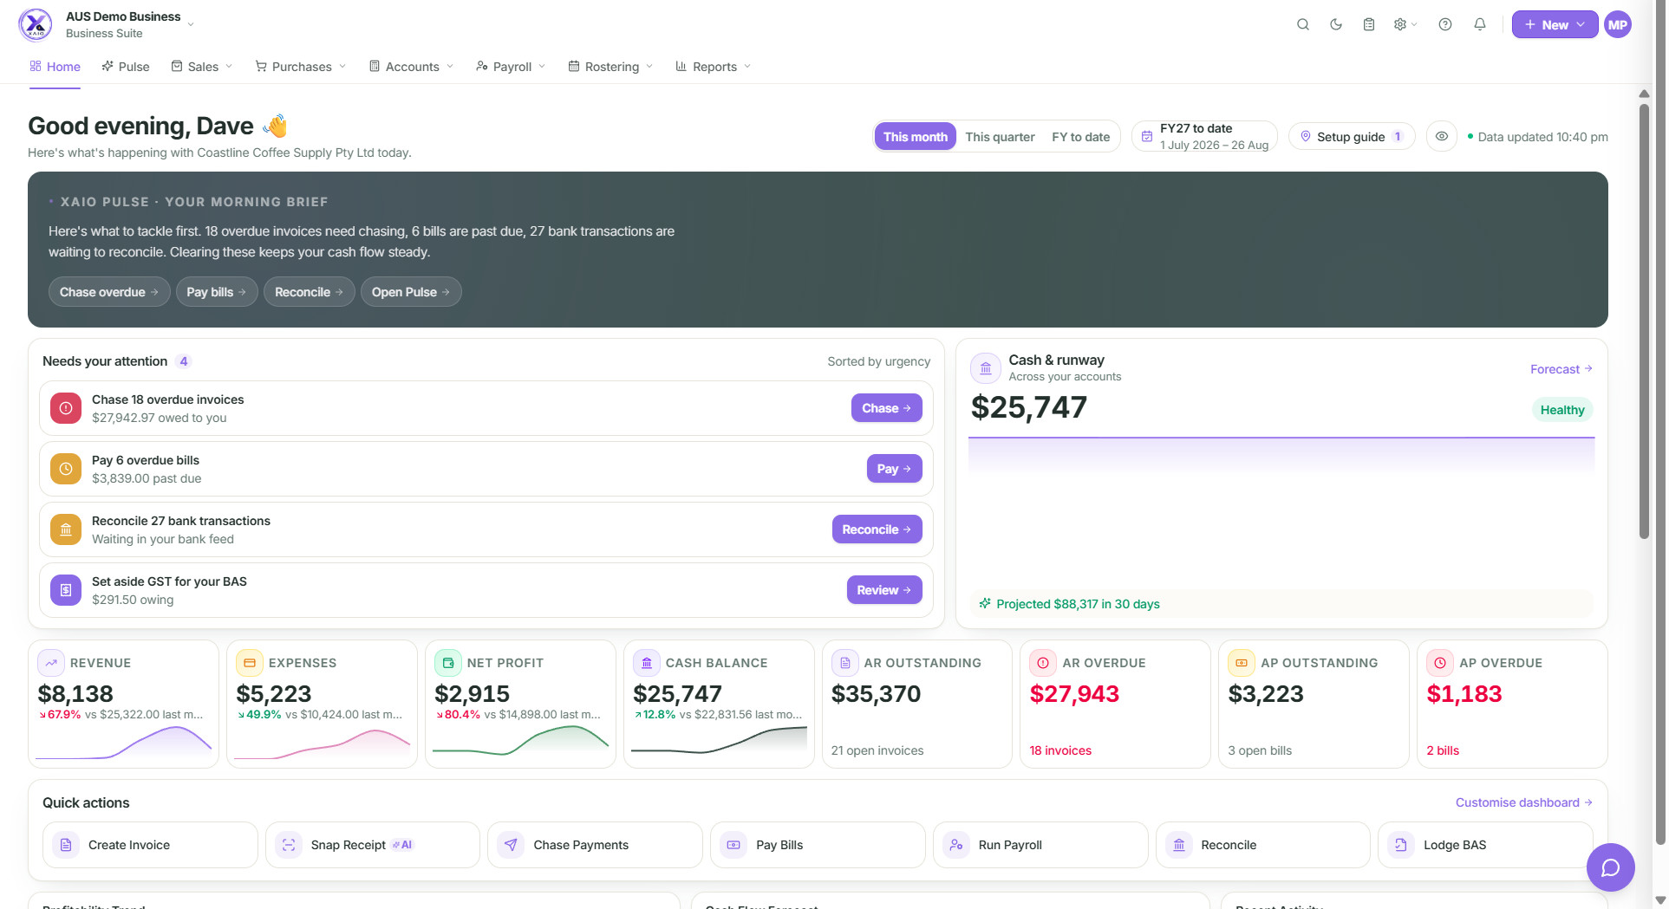Viewport: 1669px width, 909px height.
Task: Click Review button for GST BAS
Action: [883, 590]
